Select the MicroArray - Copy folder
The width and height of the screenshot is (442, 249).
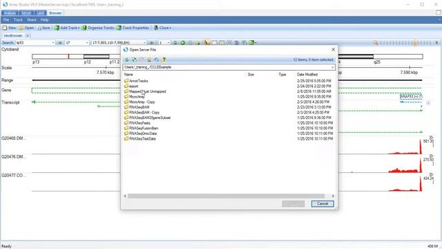click(x=140, y=102)
